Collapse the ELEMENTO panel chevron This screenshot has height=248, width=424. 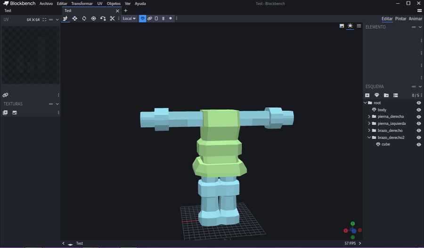420,27
